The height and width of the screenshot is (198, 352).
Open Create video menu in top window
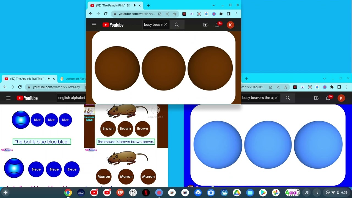click(x=206, y=25)
